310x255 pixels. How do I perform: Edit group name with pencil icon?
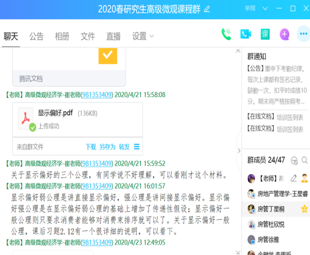point(207,9)
